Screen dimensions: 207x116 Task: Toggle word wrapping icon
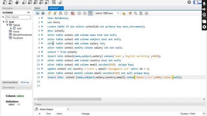coord(147,13)
